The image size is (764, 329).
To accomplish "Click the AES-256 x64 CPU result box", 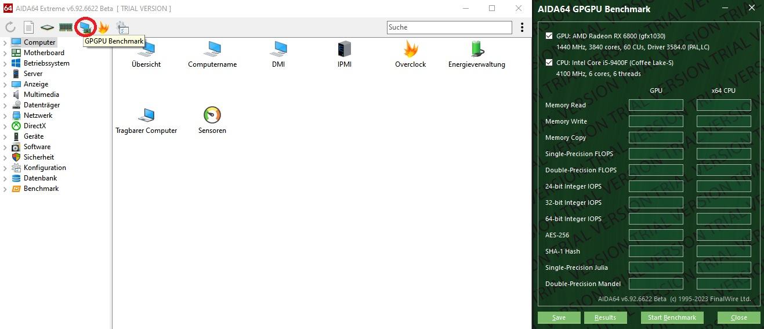I will [724, 235].
